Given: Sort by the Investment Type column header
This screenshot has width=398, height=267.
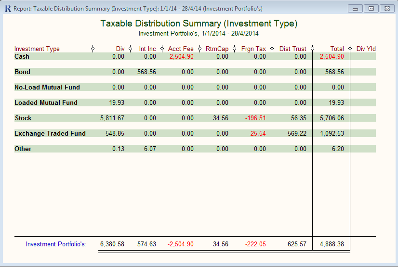Looking at the screenshot, I should coord(37,49).
